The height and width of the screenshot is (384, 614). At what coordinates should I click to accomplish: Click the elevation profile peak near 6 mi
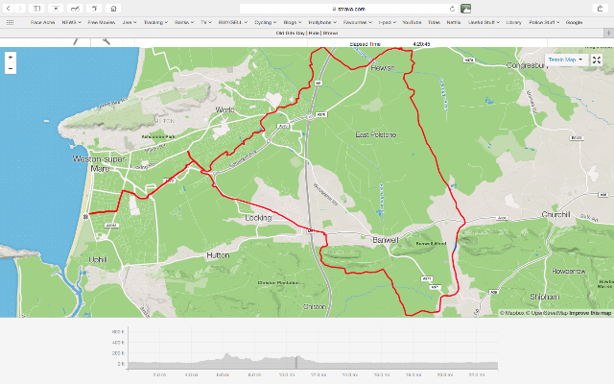[x=227, y=354]
